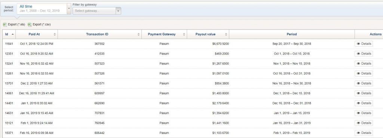383x138 pixels.
Task: Export table as .xls file
Action: [x=14, y=24]
